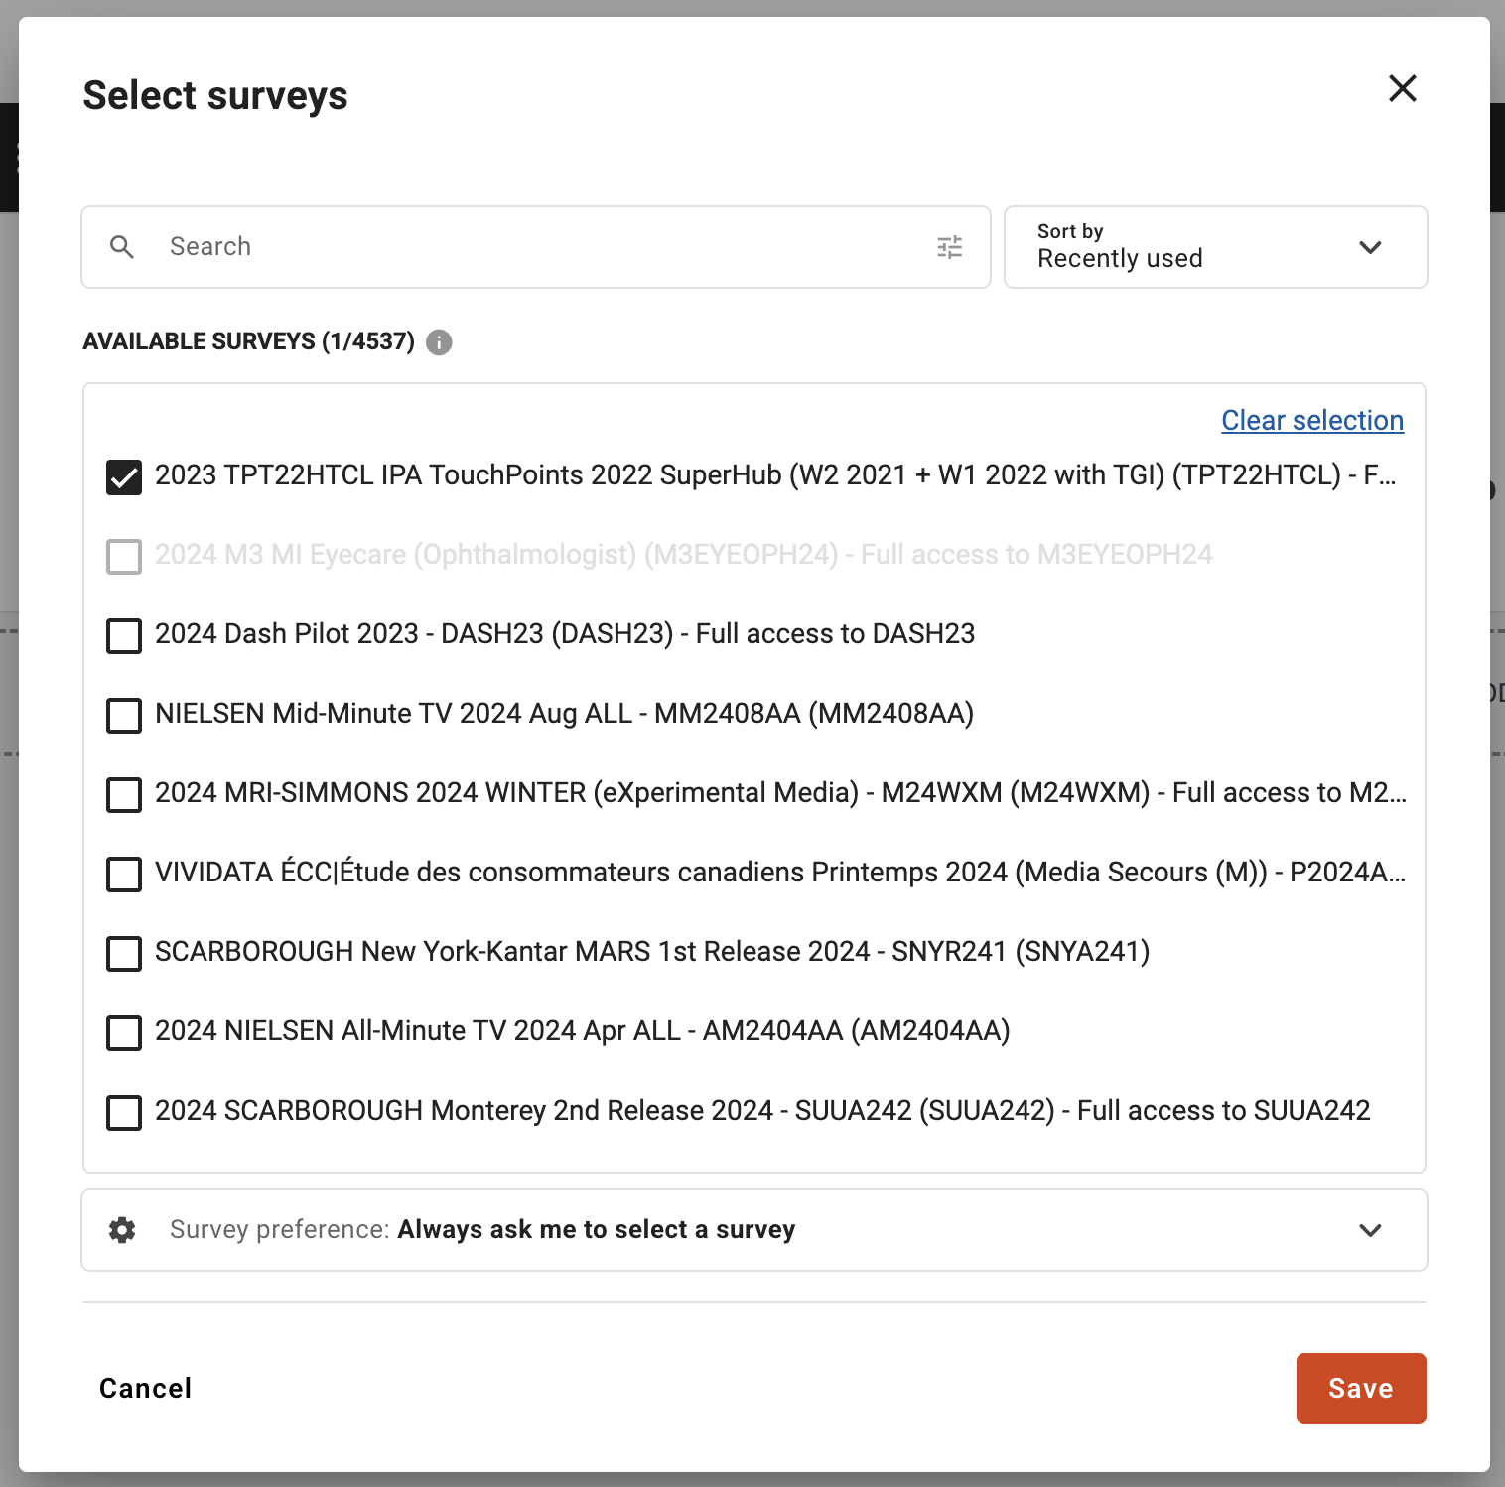Check NIELSEN All-Minute TV 2024 Apr survey
Image resolution: width=1505 pixels, height=1487 pixels.
[124, 1032]
